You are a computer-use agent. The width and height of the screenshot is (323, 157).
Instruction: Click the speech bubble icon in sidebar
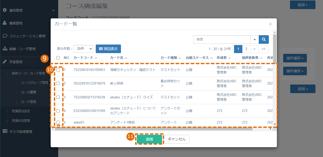click(5, 36)
